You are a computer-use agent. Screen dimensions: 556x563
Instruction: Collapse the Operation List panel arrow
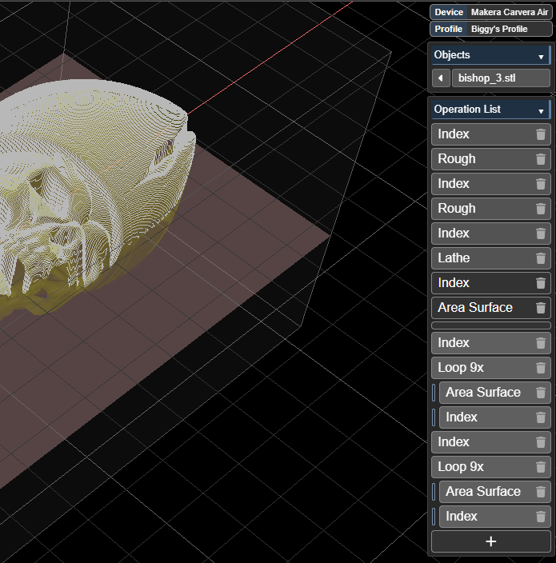coord(541,110)
